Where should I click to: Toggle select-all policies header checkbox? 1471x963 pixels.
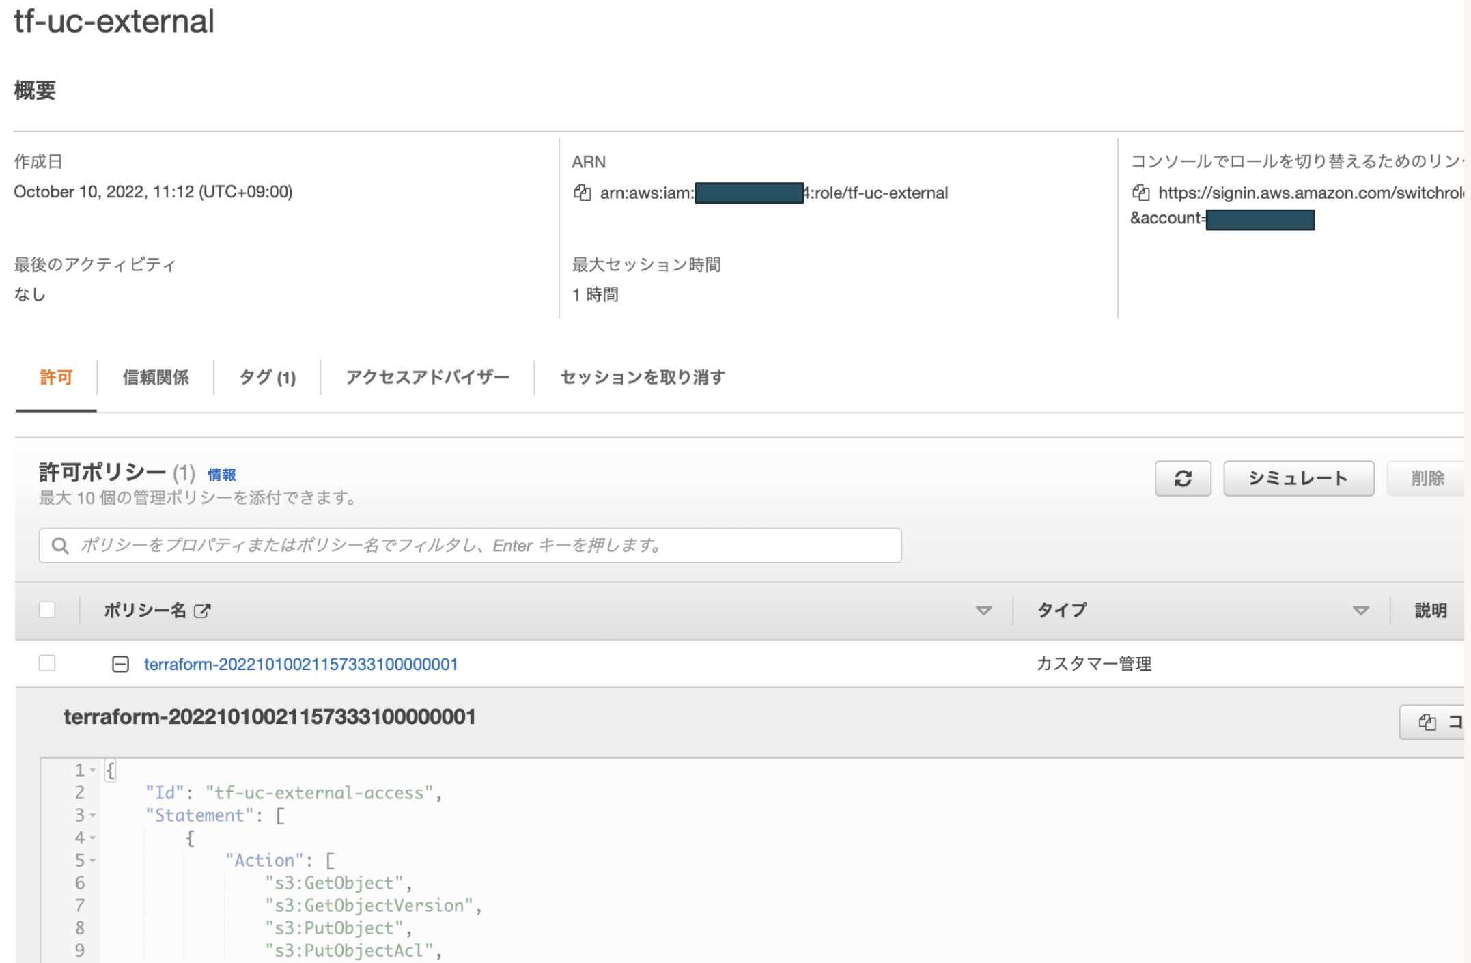tap(47, 609)
